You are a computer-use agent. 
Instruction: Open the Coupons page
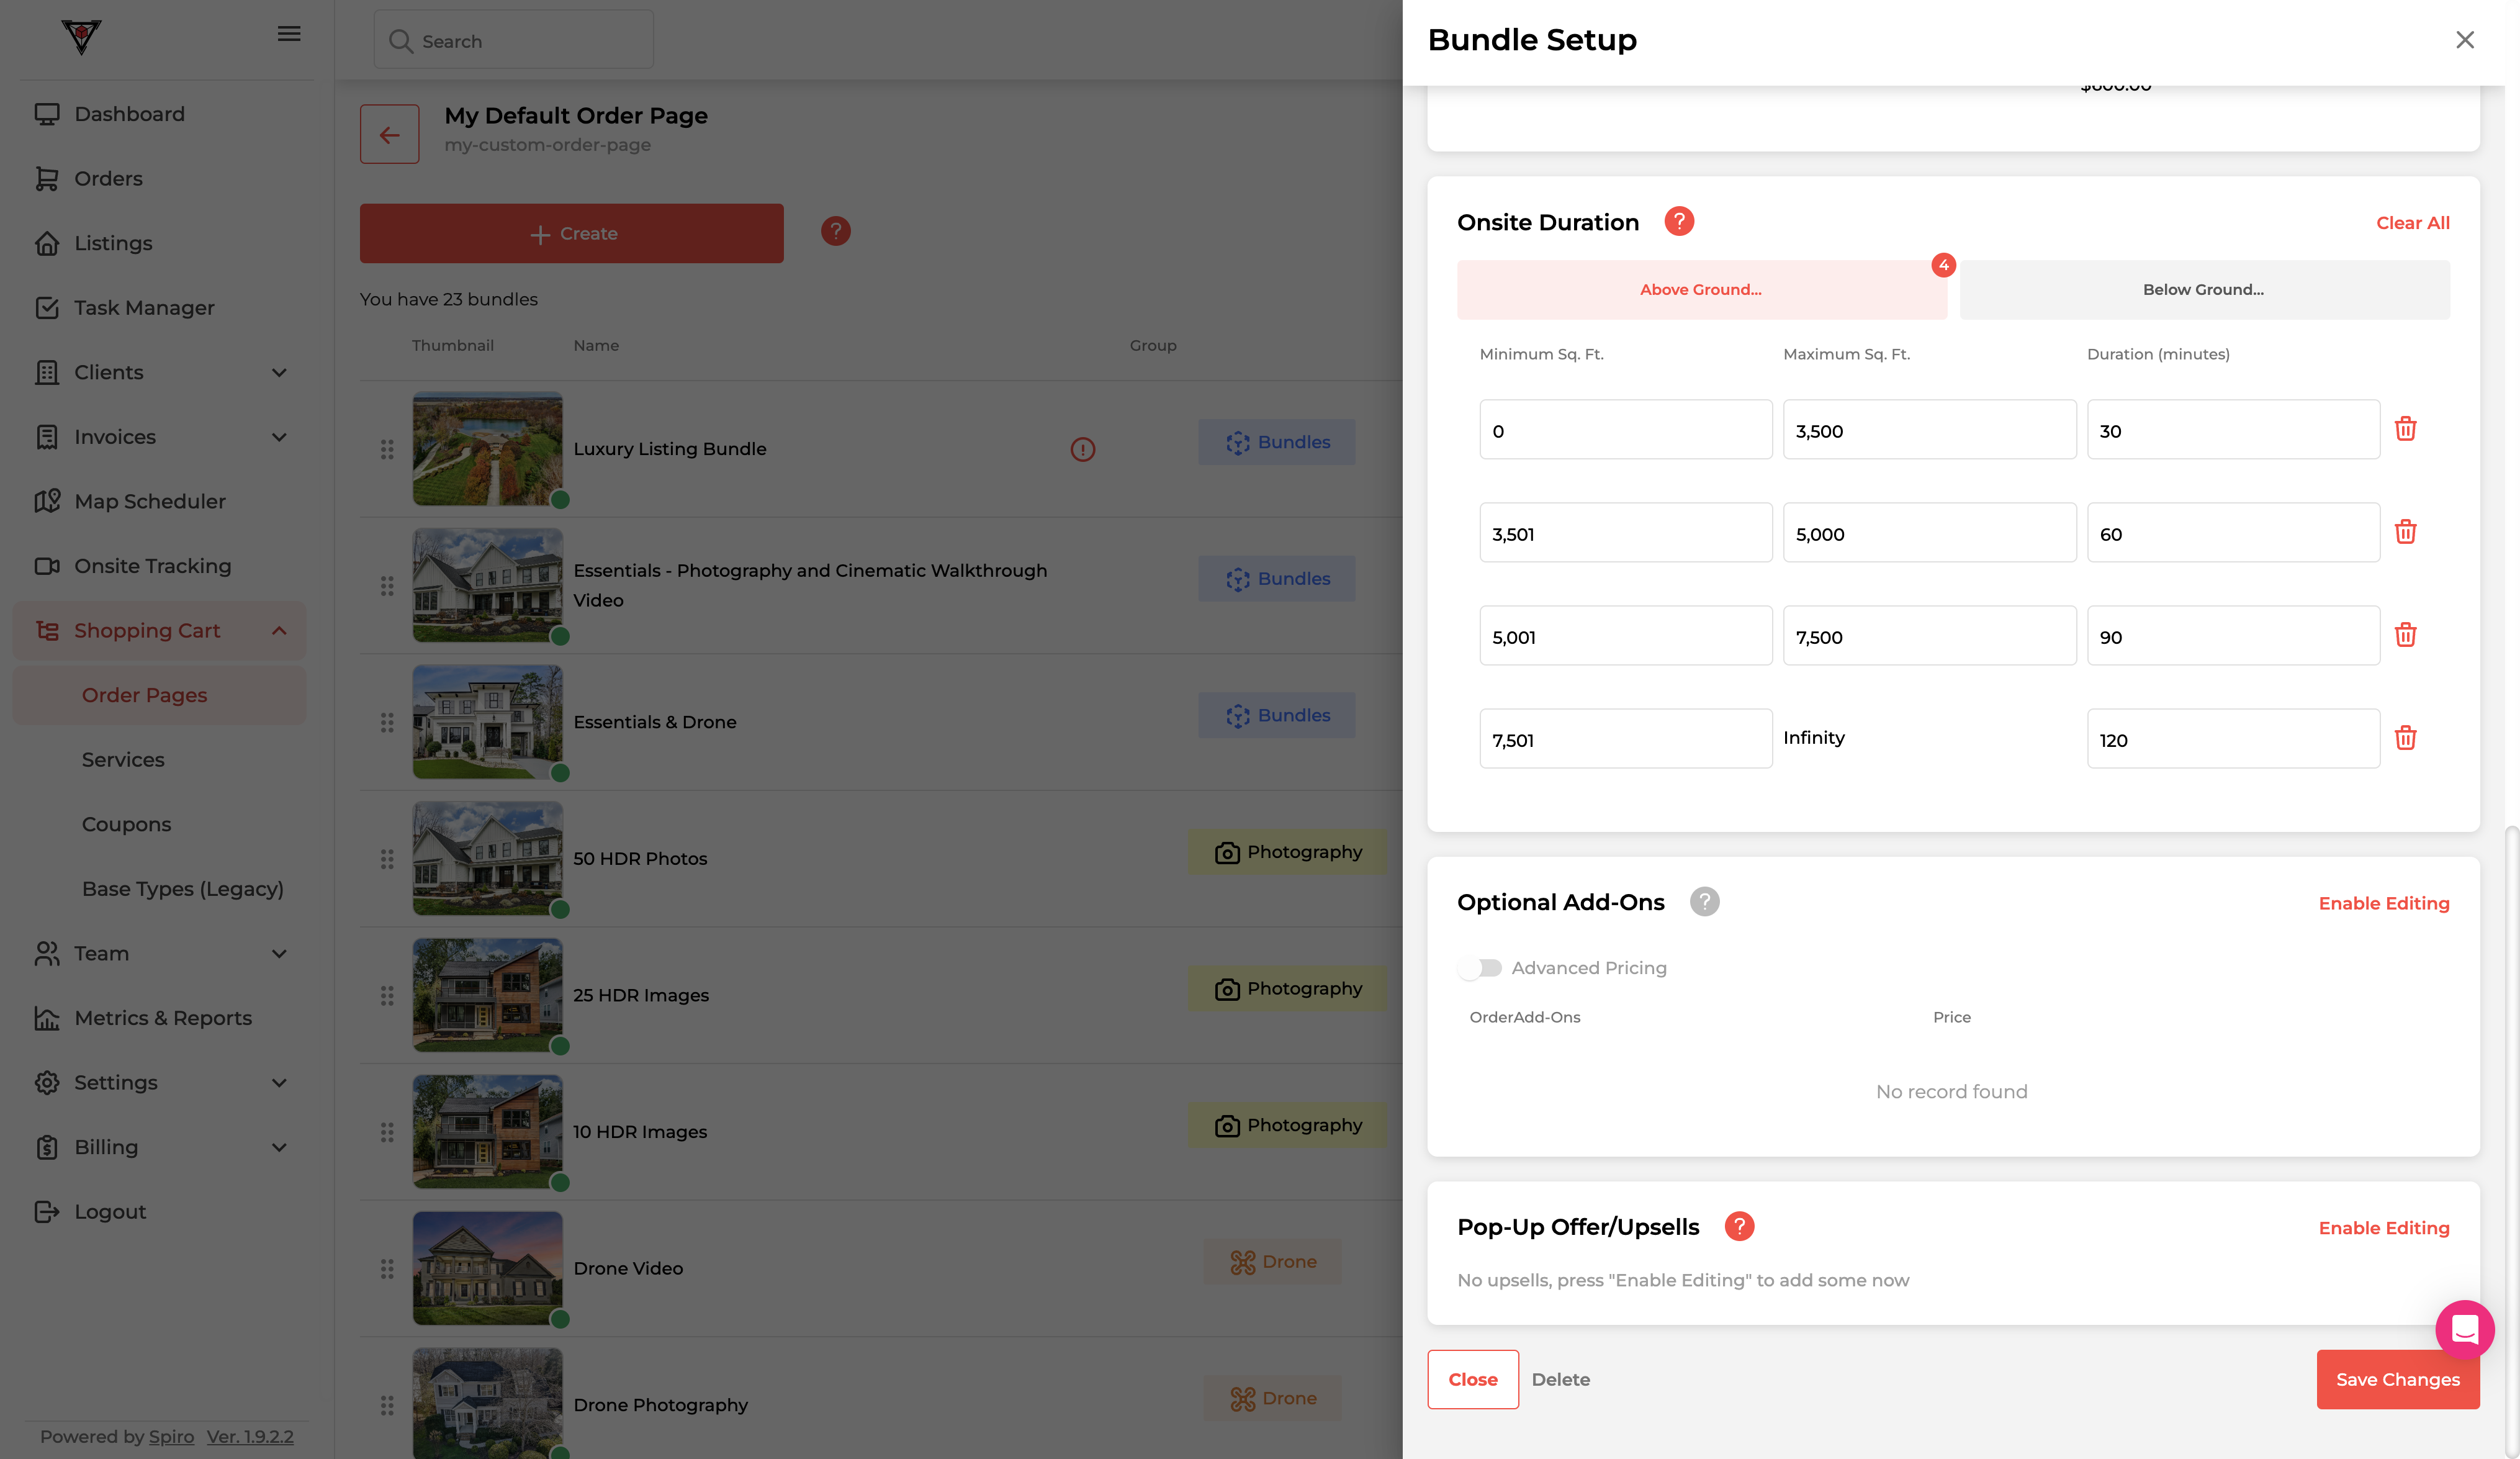[126, 824]
